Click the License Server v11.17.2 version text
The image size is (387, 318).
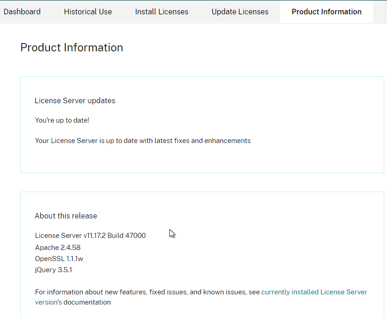[70, 236]
